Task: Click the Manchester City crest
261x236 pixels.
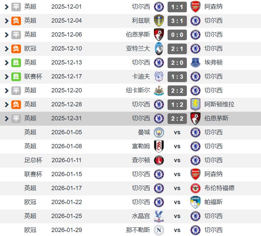Action: (159, 132)
